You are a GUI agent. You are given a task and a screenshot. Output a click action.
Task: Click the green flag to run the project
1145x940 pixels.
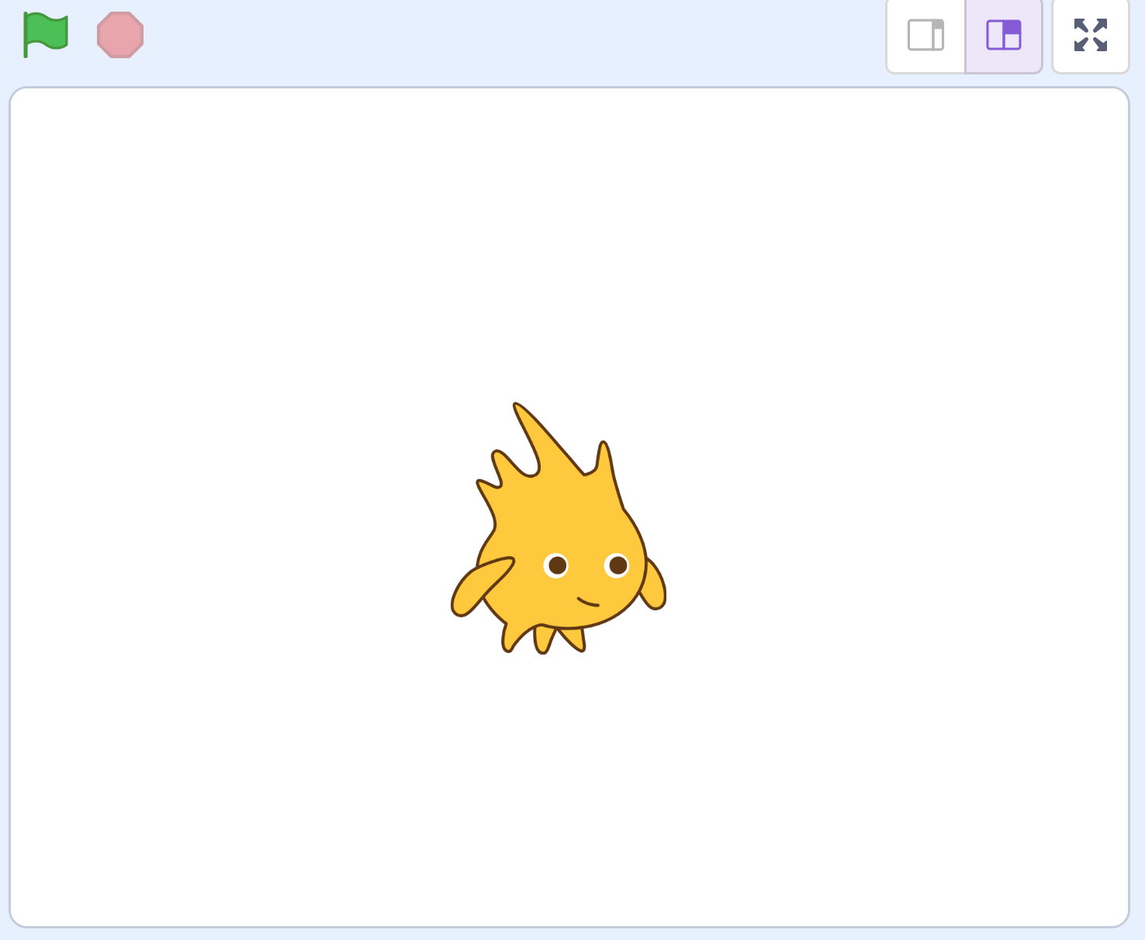click(x=44, y=34)
